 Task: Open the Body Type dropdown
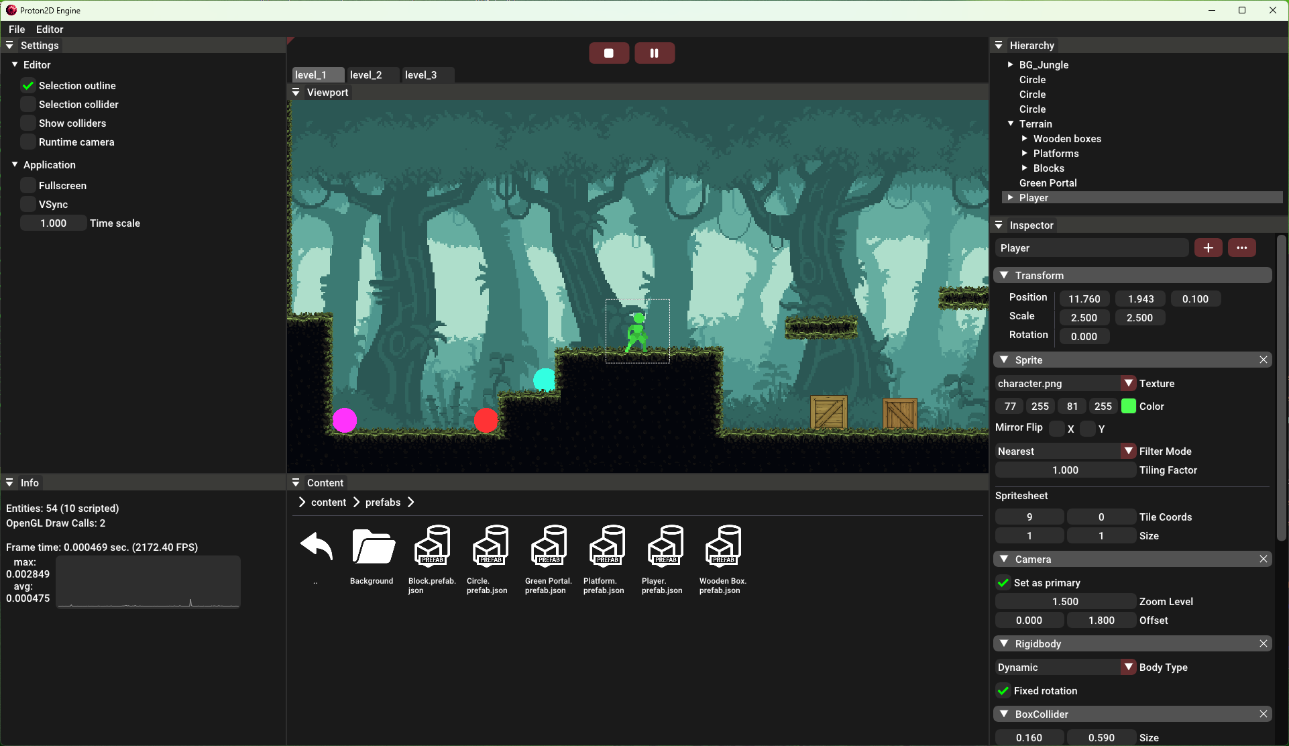1129,667
